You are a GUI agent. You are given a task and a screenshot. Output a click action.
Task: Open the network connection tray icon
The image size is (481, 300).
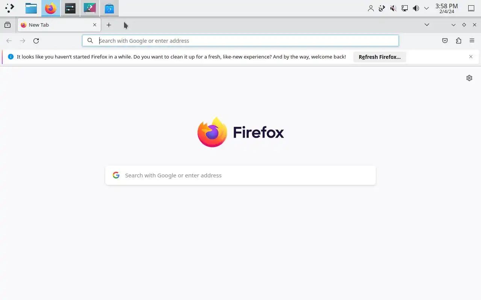(x=405, y=8)
